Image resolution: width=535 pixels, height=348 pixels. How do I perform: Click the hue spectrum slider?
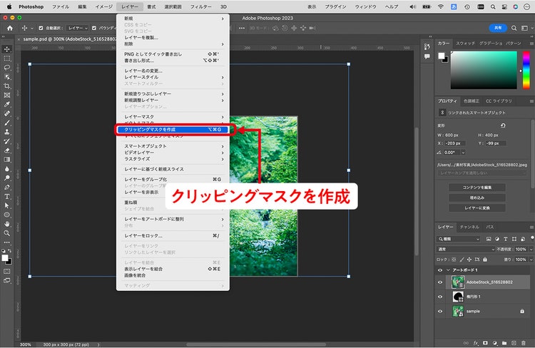point(526,71)
